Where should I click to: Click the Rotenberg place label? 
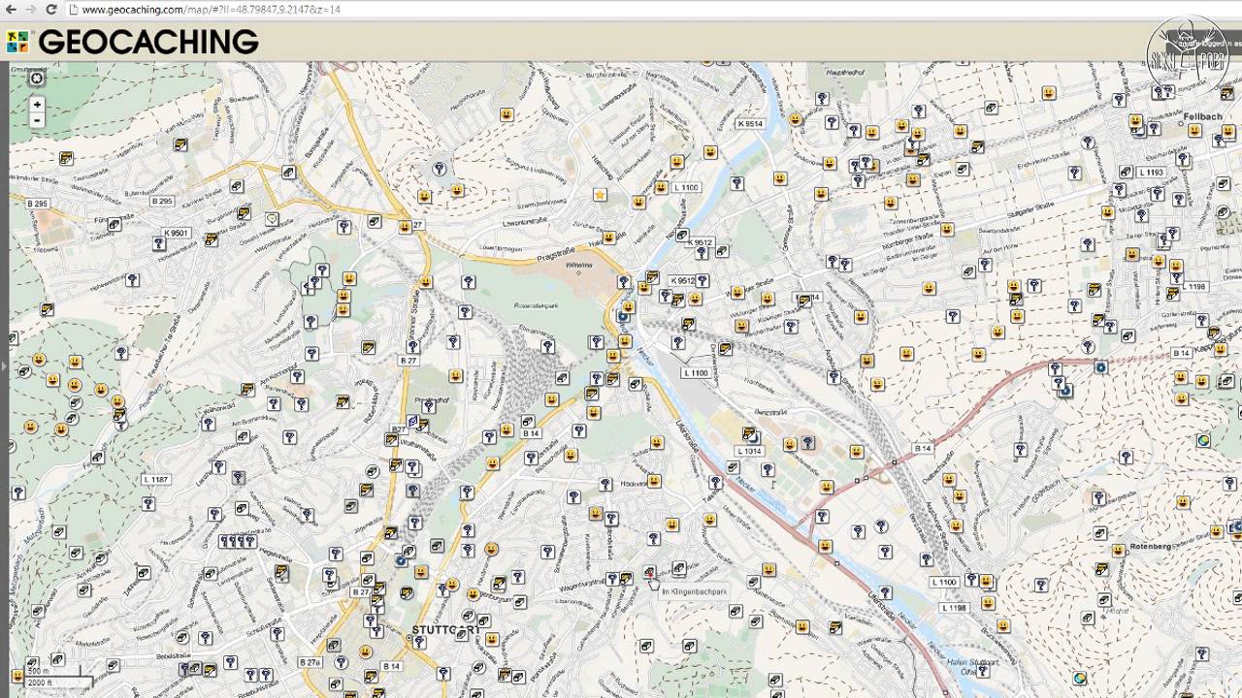coord(1149,547)
